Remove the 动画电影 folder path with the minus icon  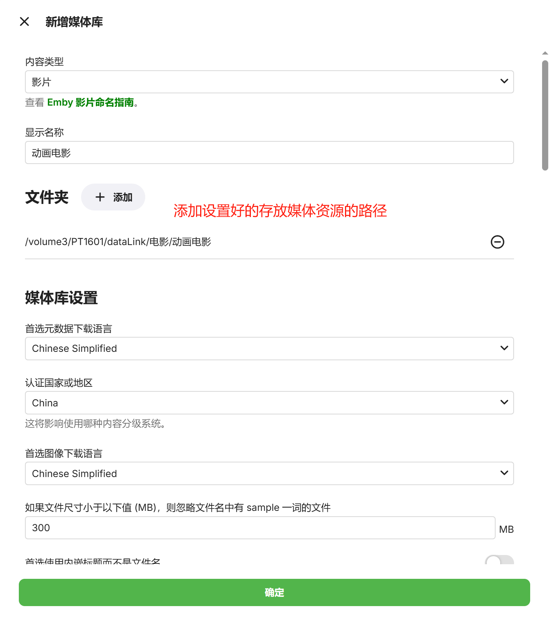pos(497,242)
